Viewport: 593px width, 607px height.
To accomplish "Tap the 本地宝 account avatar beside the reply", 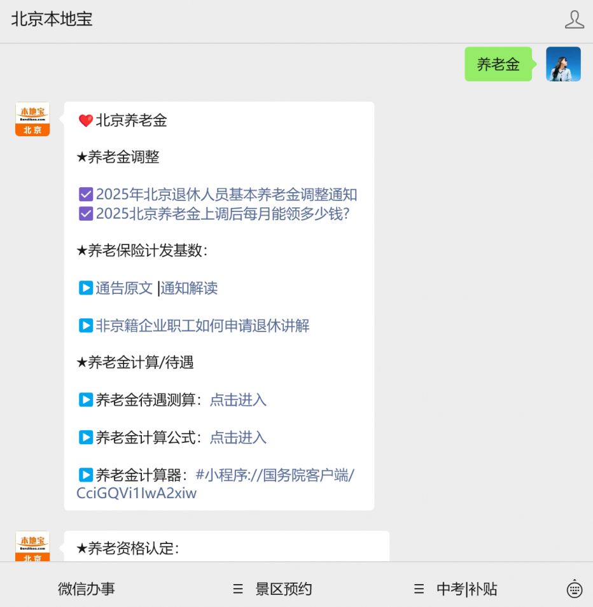I will point(32,118).
